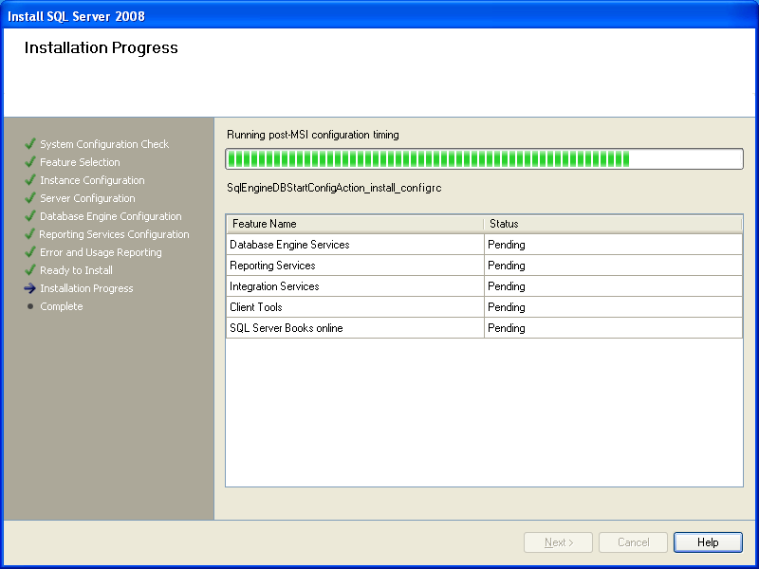Viewport: 759px width, 569px height.
Task: Click the disabled Cancel button
Action: coord(633,542)
